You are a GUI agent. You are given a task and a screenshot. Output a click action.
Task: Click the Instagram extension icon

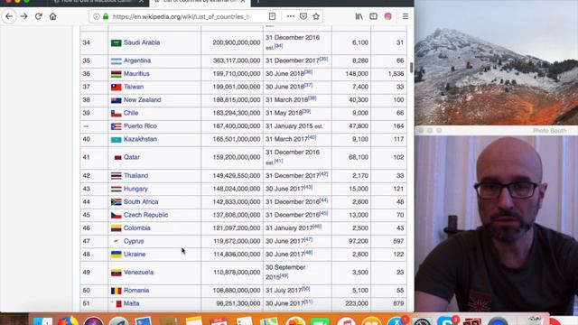(387, 16)
